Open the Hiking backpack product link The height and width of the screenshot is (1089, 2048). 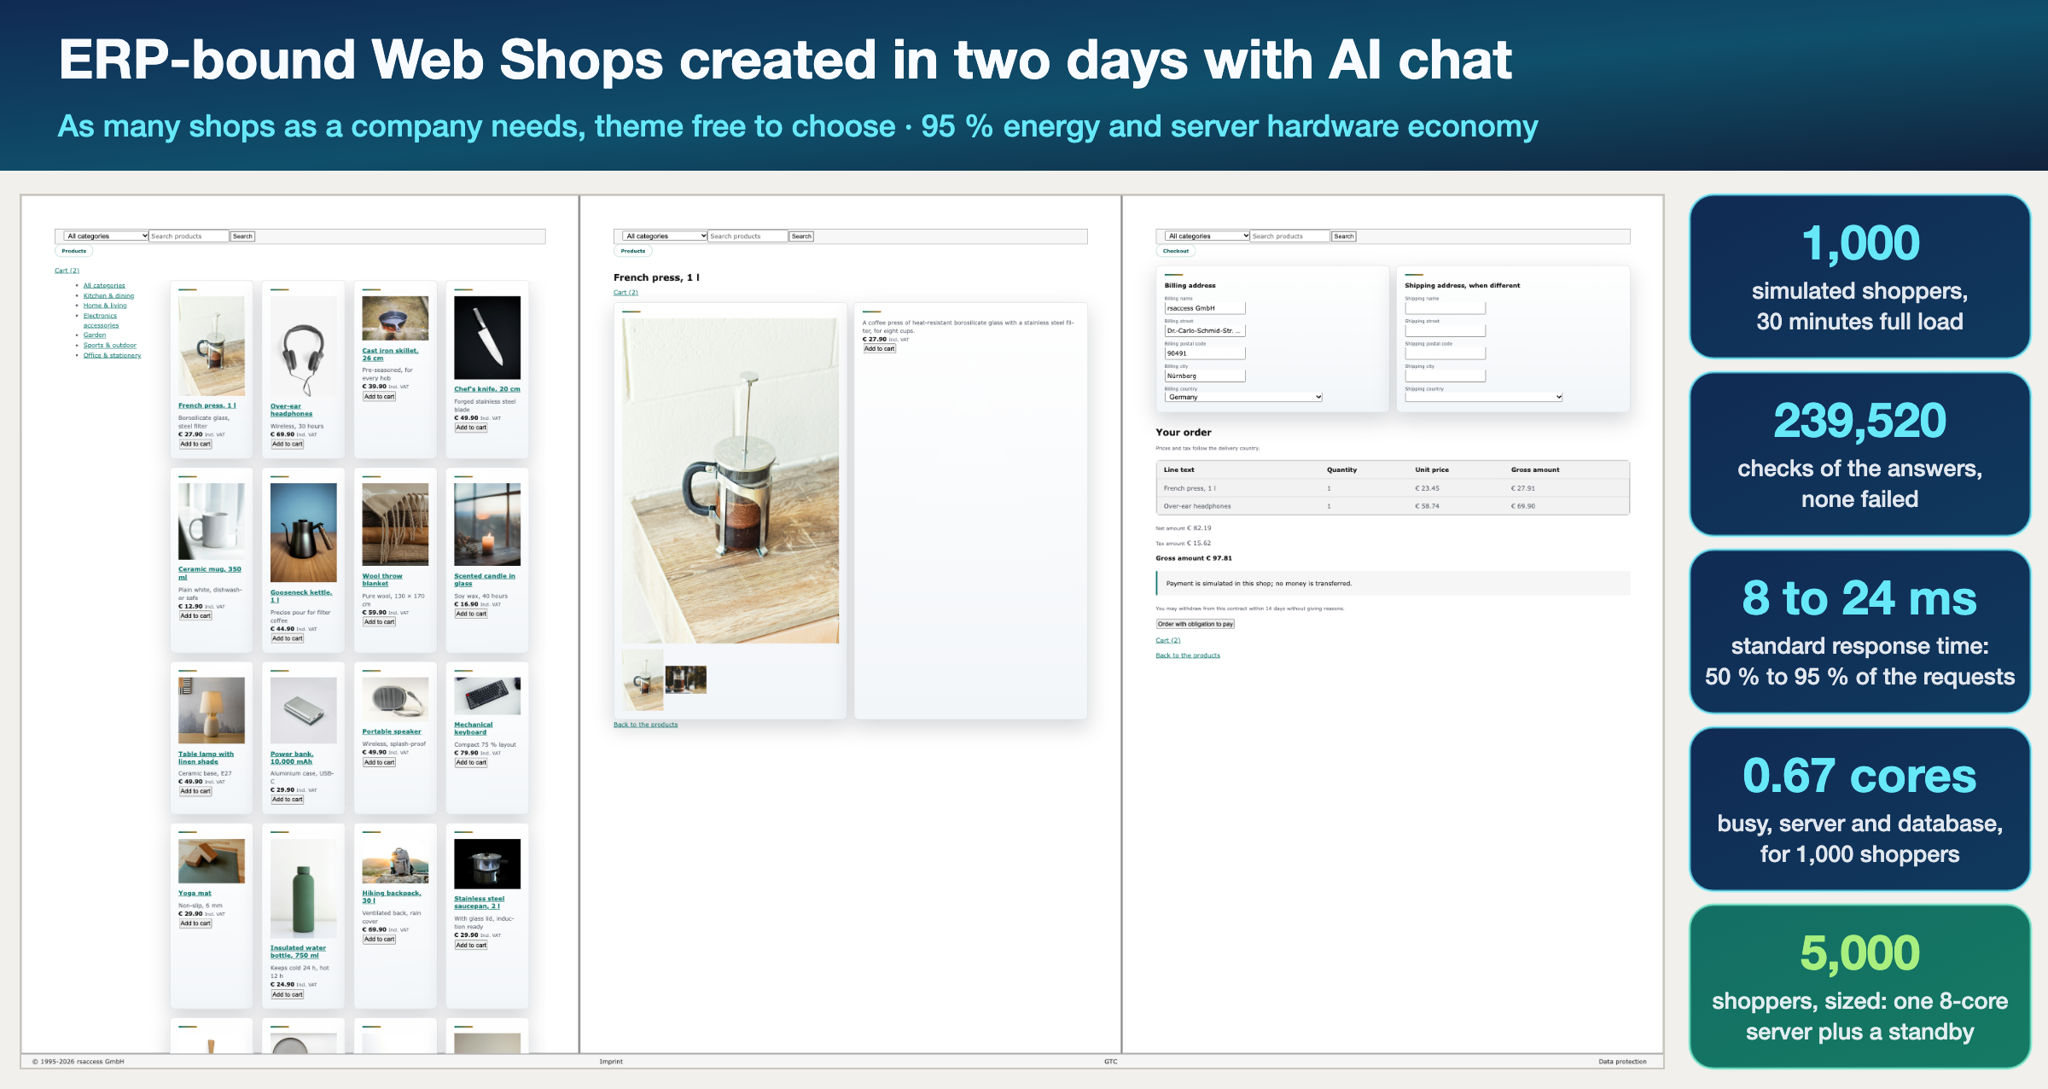pos(391,897)
